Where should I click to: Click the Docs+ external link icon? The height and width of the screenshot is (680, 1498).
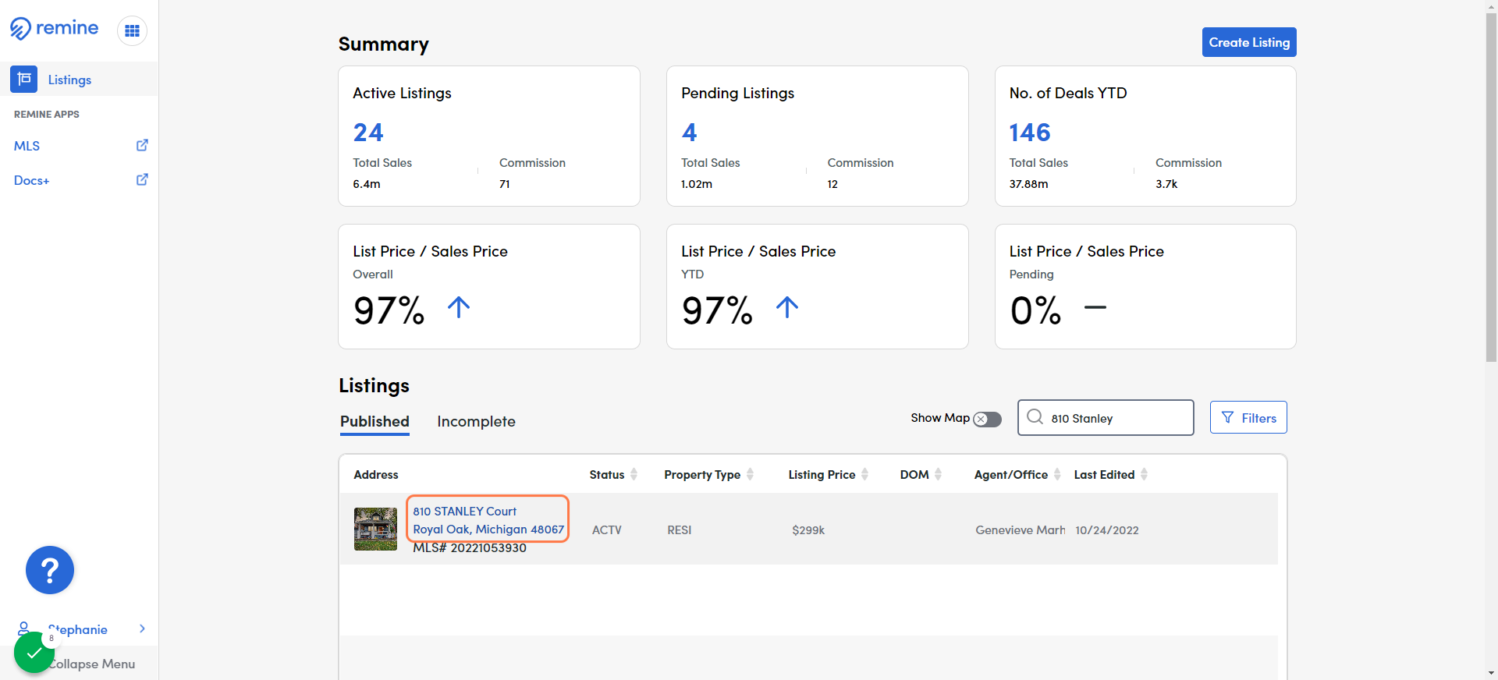tap(142, 179)
